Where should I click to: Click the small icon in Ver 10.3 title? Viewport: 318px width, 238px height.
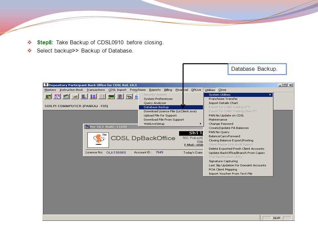pyautogui.click(x=87, y=127)
